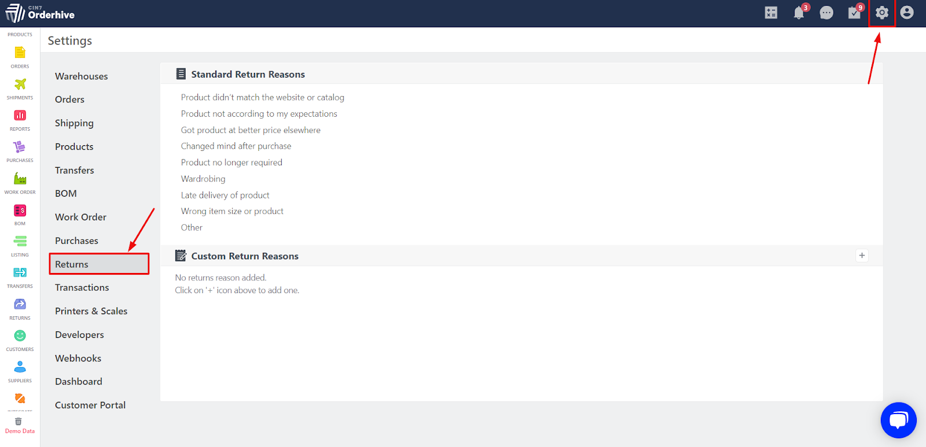Open the calculator icon in top bar
This screenshot has width=926, height=447.
pyautogui.click(x=771, y=13)
